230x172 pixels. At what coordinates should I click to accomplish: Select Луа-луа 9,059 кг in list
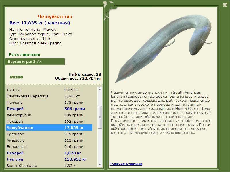(49, 90)
